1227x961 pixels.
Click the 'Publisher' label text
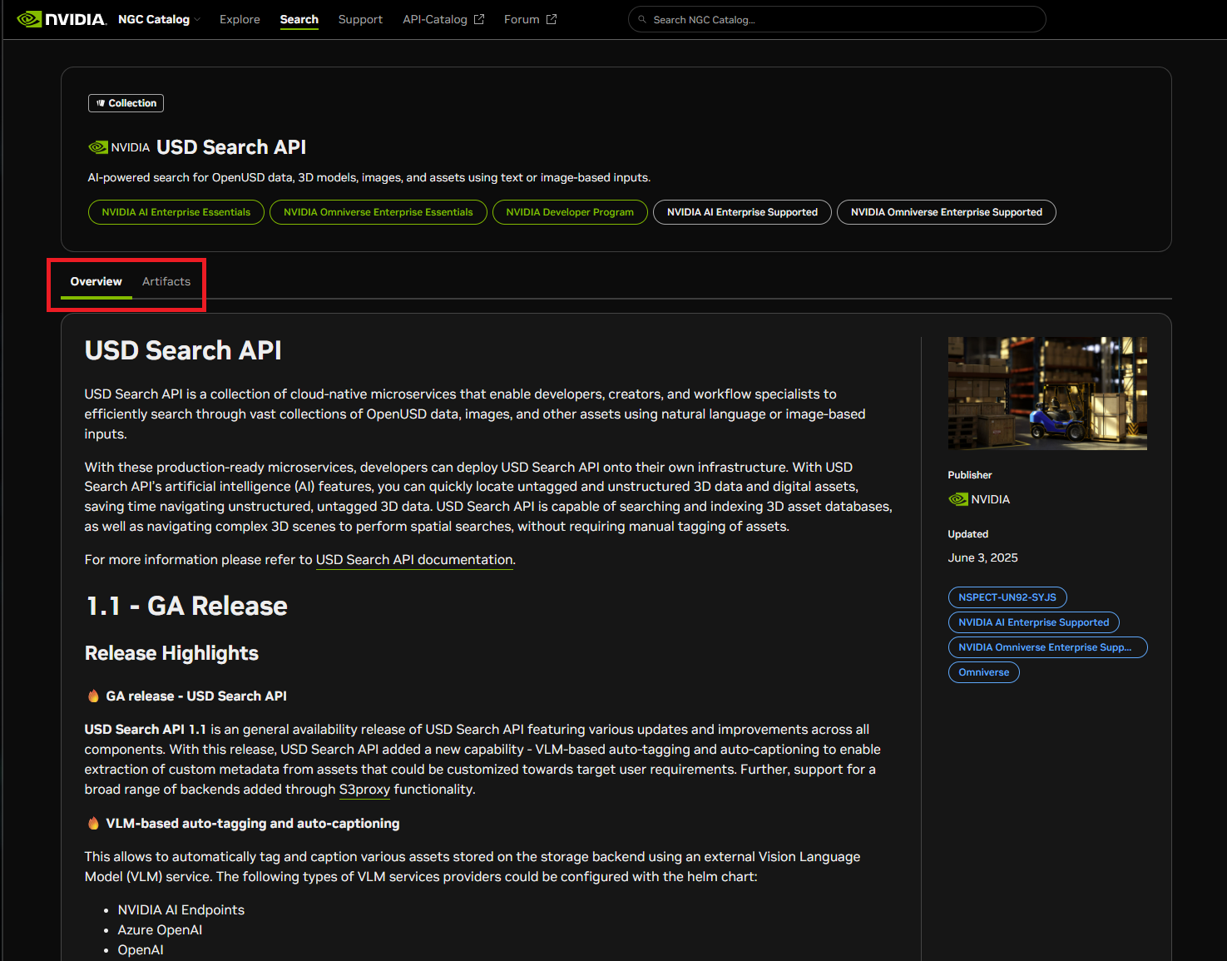pos(970,475)
